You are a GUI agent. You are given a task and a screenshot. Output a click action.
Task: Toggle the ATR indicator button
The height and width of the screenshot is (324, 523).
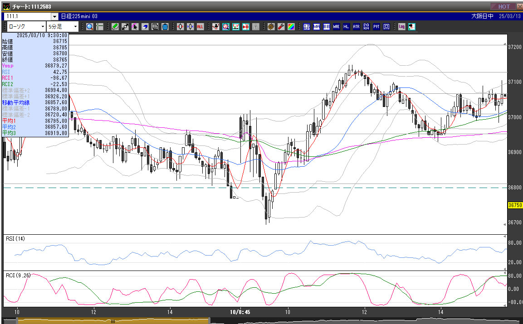click(357, 27)
